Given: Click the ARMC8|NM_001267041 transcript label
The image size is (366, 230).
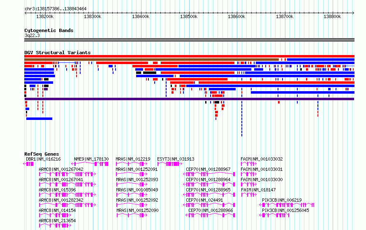Looking at the screenshot, I should 61,179.
